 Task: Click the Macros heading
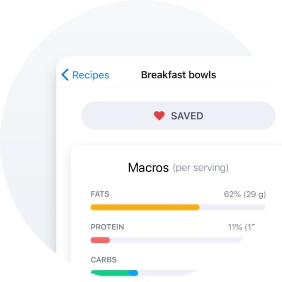click(149, 168)
